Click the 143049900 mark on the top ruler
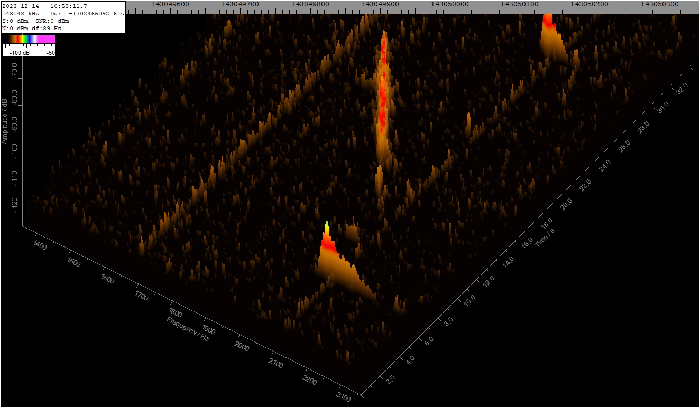700x408 pixels. [x=380, y=4]
